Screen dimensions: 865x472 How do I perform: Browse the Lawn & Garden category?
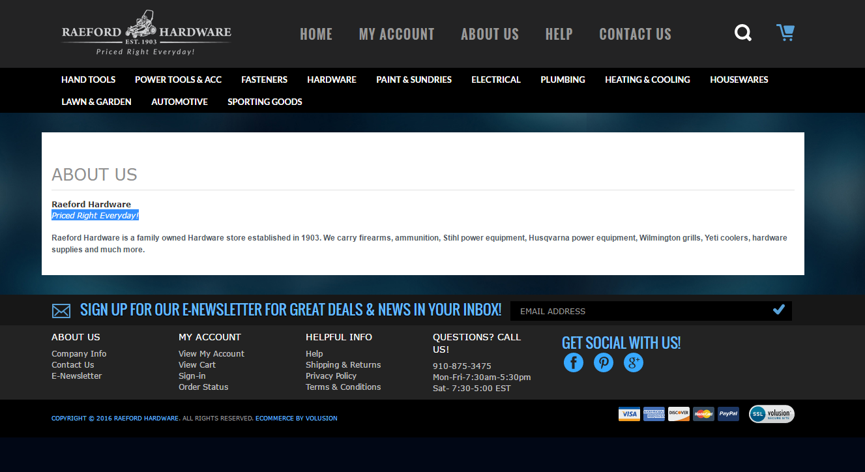[x=96, y=102]
